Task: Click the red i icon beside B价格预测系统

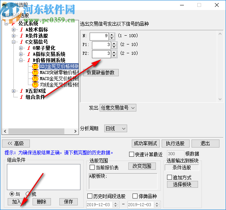Action: click(x=29, y=60)
